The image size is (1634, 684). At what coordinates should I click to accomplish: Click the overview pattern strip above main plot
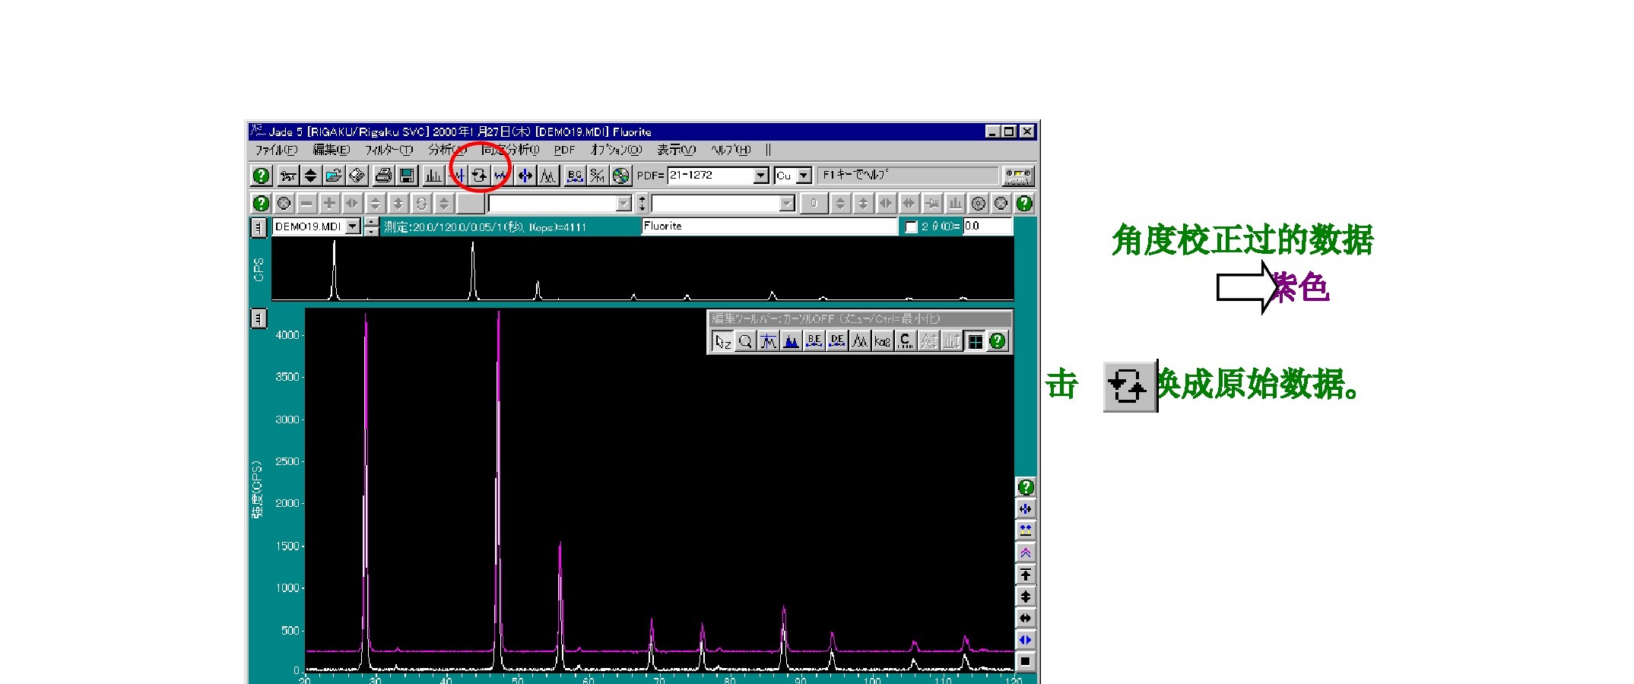[642, 270]
